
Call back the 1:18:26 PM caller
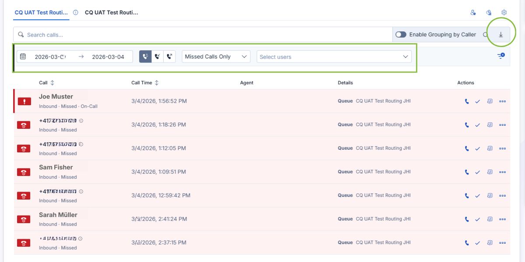467,125
